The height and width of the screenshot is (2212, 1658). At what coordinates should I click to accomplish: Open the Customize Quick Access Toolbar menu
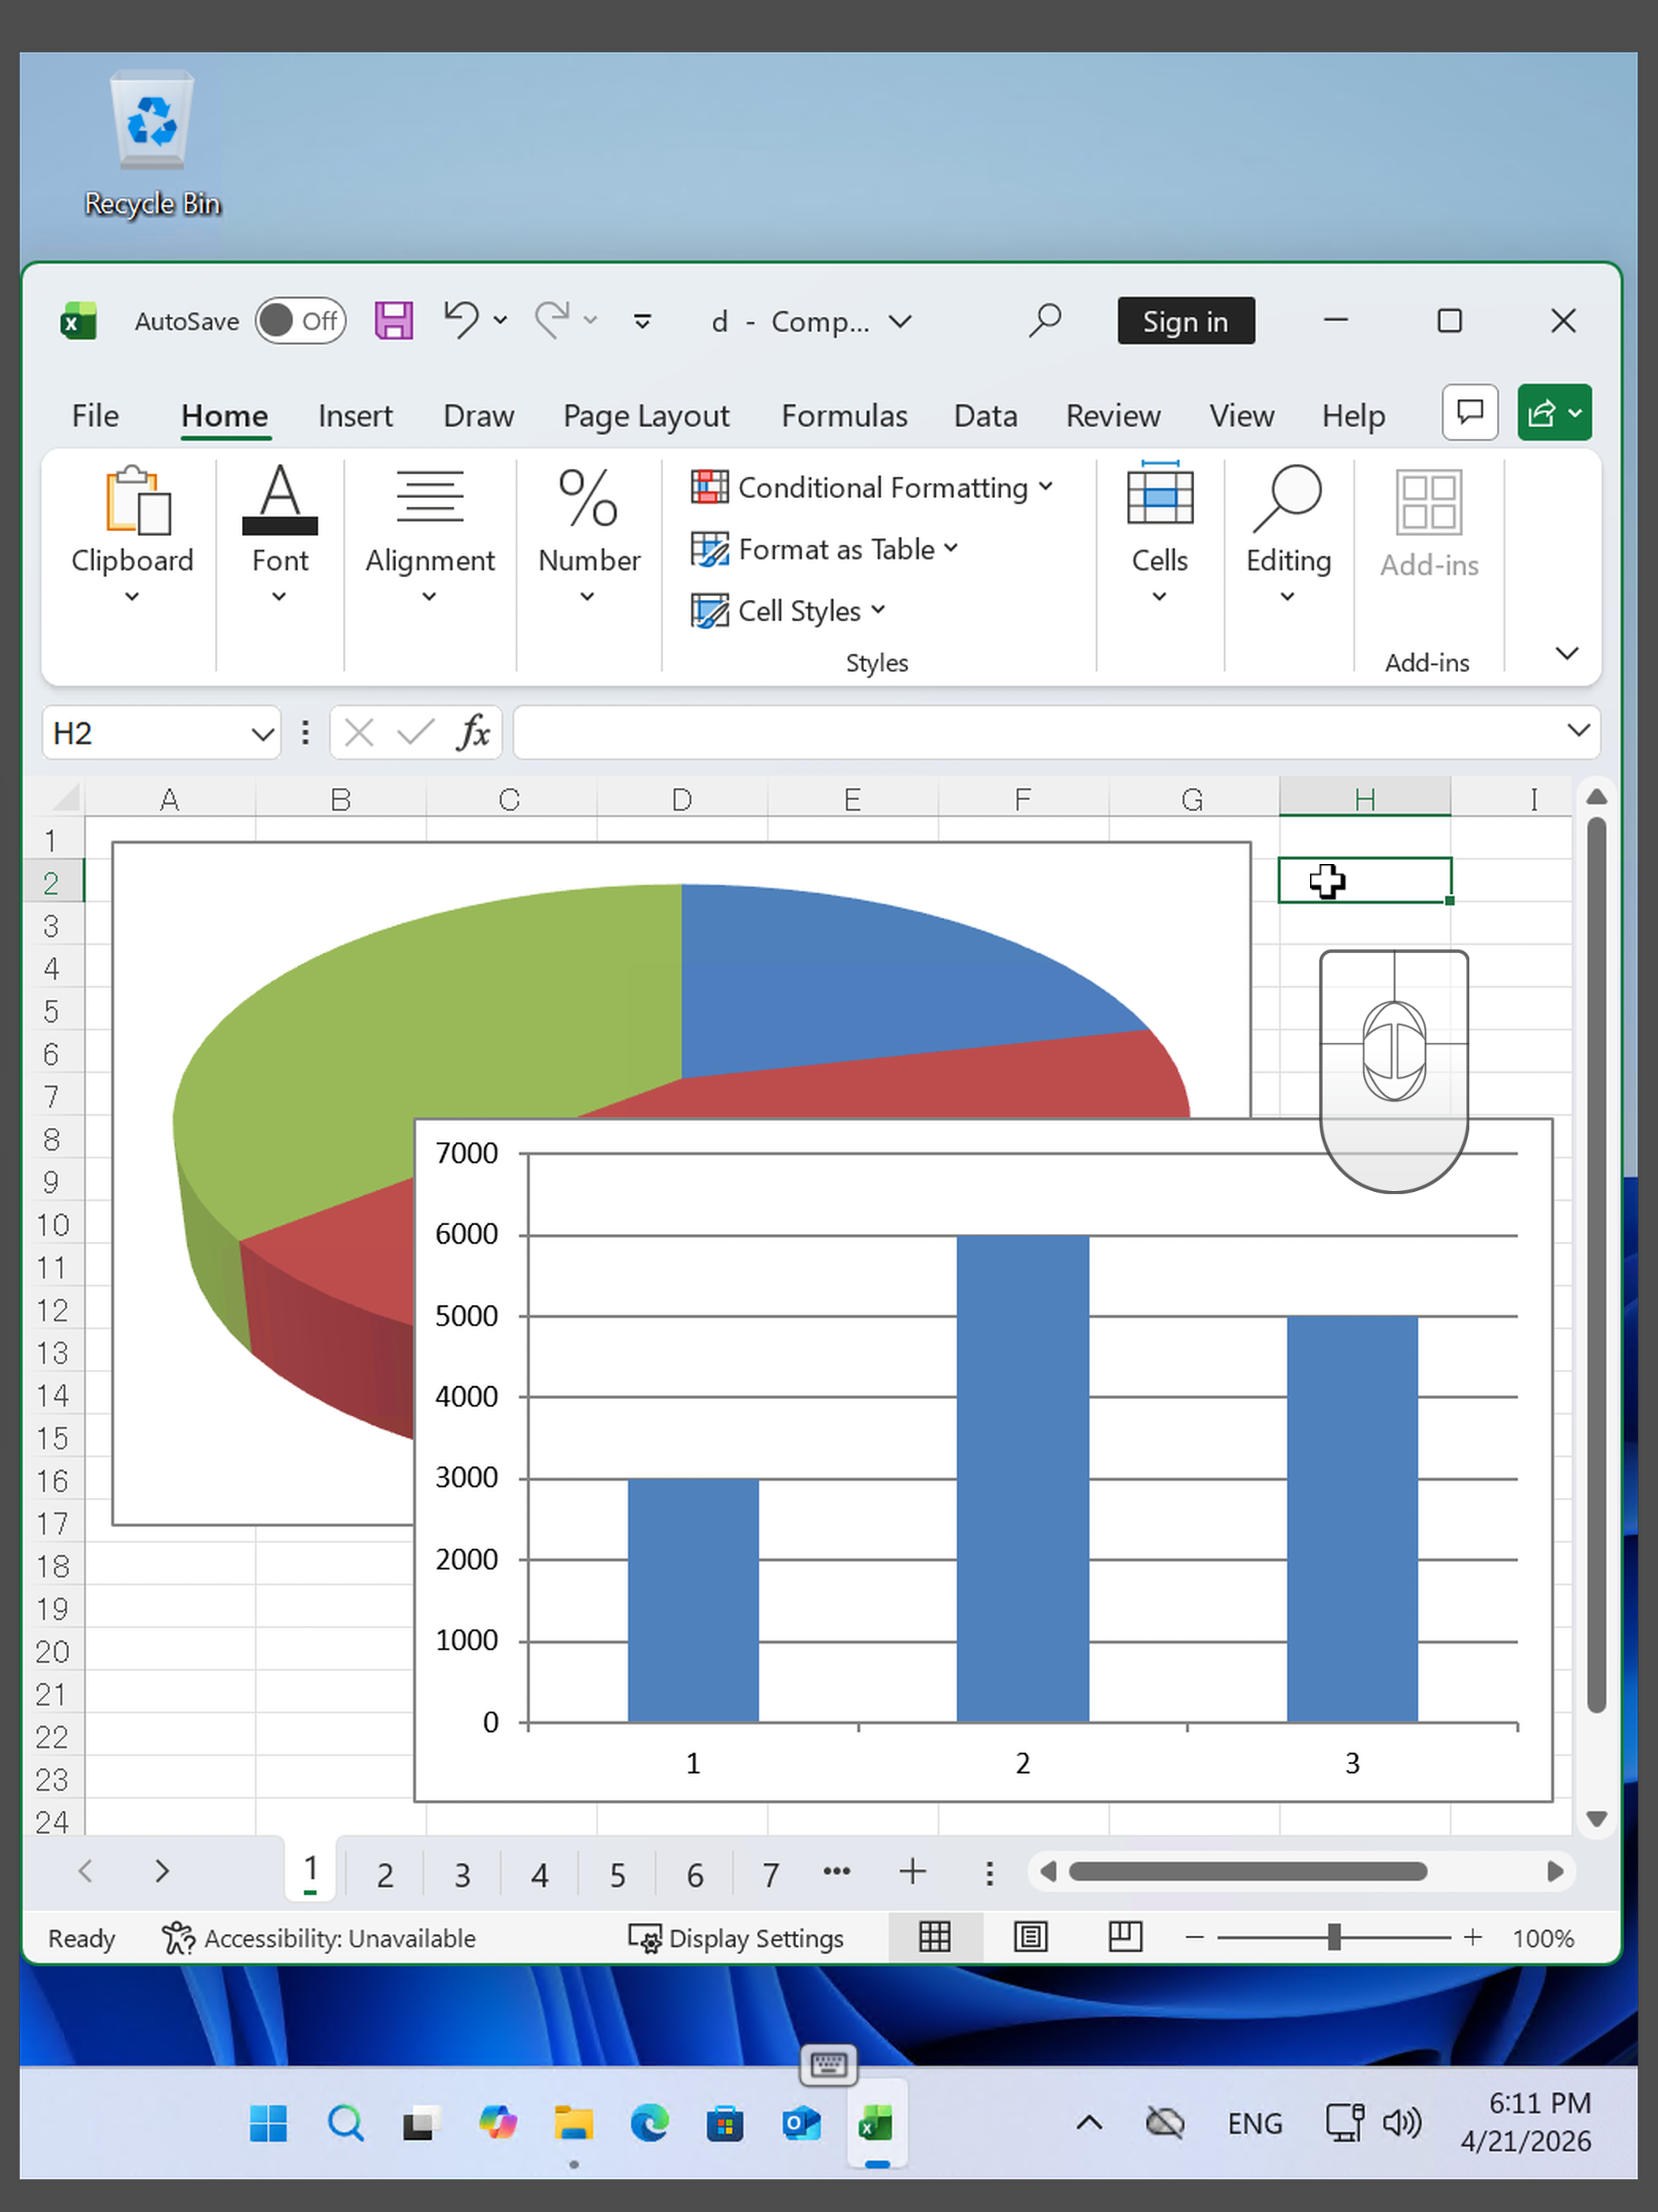(643, 322)
